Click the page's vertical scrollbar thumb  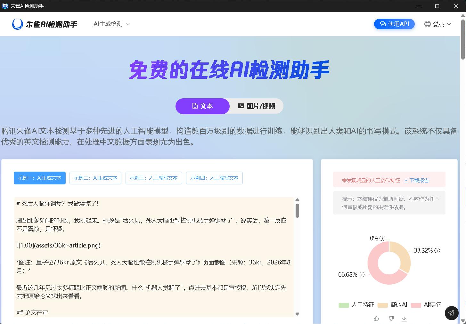point(463,39)
